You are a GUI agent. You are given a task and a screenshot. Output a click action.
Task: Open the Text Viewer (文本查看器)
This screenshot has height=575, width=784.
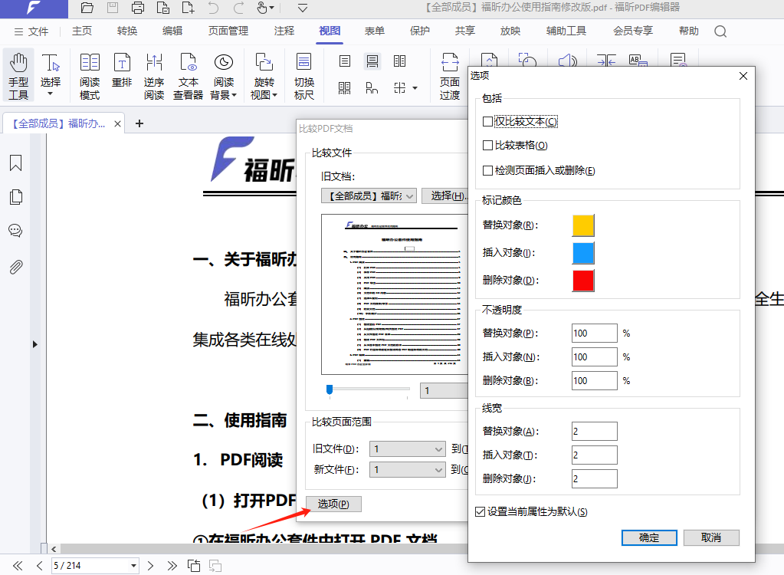[188, 77]
